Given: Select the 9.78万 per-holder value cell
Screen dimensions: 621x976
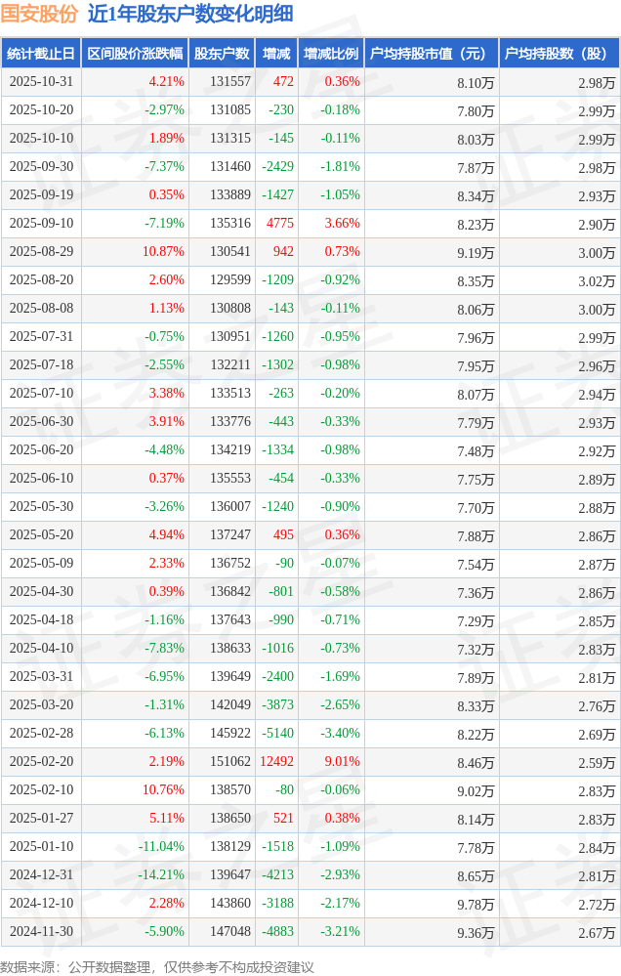Looking at the screenshot, I should (x=476, y=904).
